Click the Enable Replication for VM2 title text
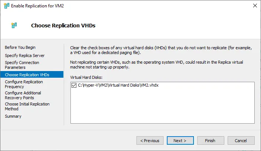This screenshot has height=151, width=261. 37,6
